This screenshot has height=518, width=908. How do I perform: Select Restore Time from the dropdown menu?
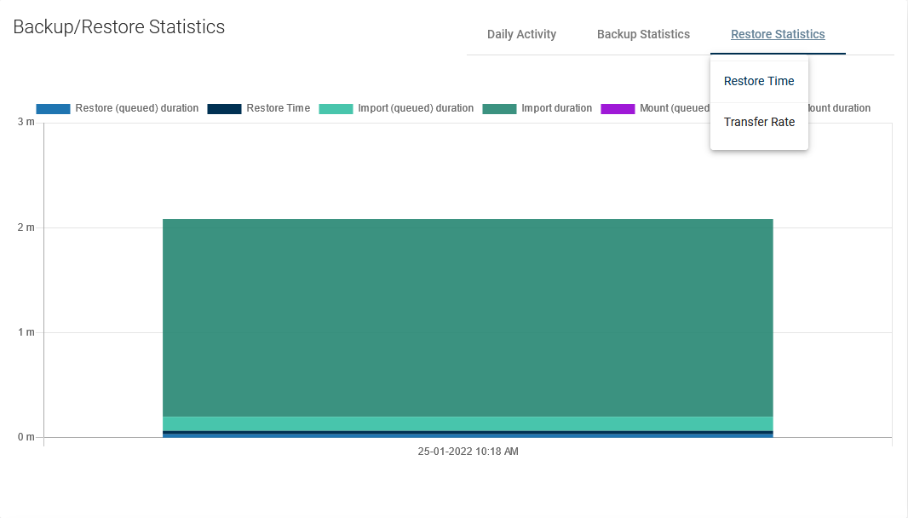759,82
